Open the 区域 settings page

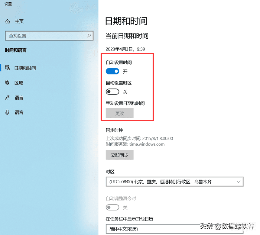(x=19, y=83)
